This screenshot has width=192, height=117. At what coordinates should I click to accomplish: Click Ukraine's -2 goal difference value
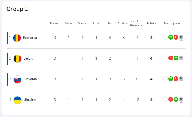coord(137,100)
